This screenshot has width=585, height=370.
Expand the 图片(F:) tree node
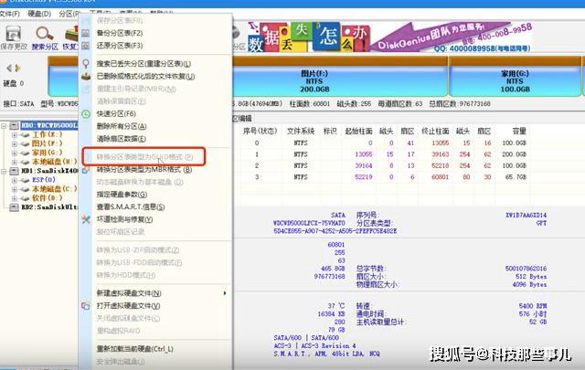click(15, 143)
